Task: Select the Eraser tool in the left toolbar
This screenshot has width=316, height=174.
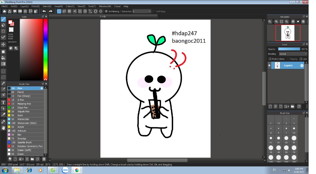Action: 3,25
